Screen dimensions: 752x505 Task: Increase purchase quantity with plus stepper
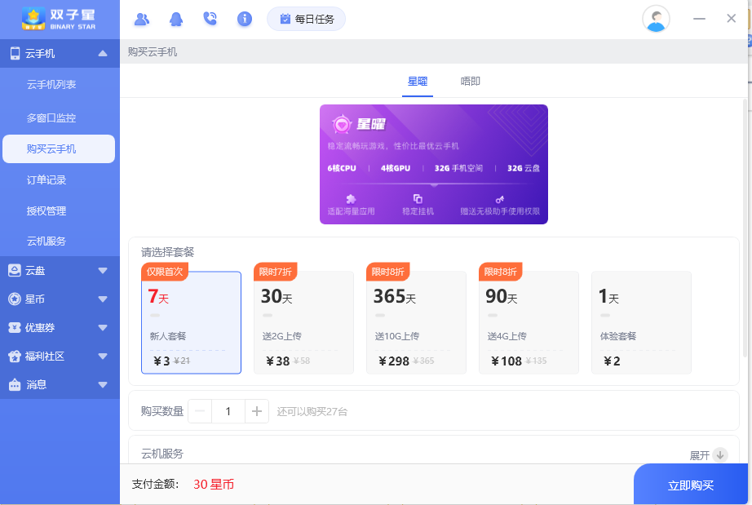(256, 411)
